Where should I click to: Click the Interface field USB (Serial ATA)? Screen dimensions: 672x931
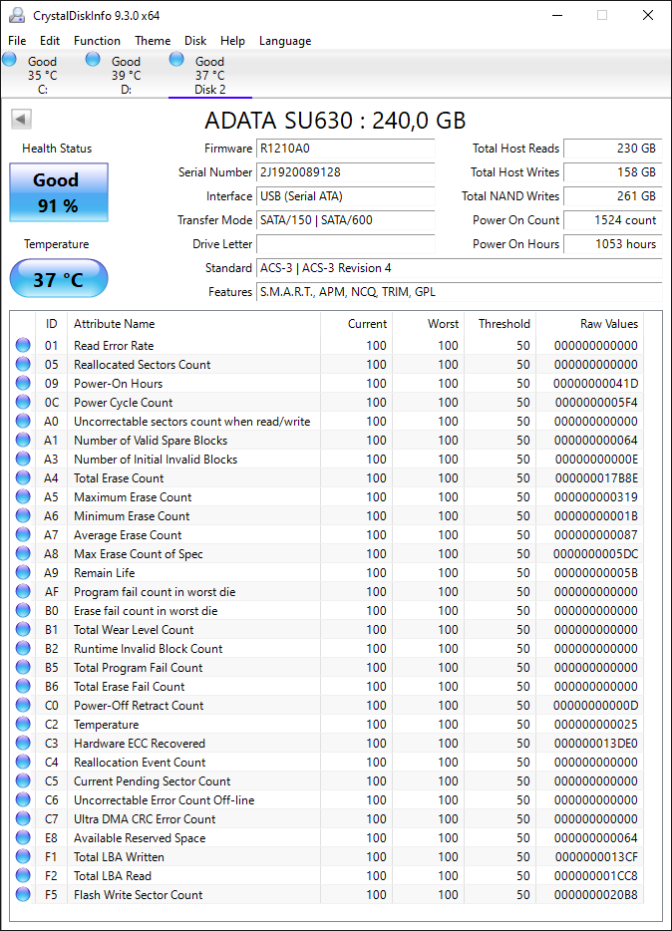tap(346, 196)
